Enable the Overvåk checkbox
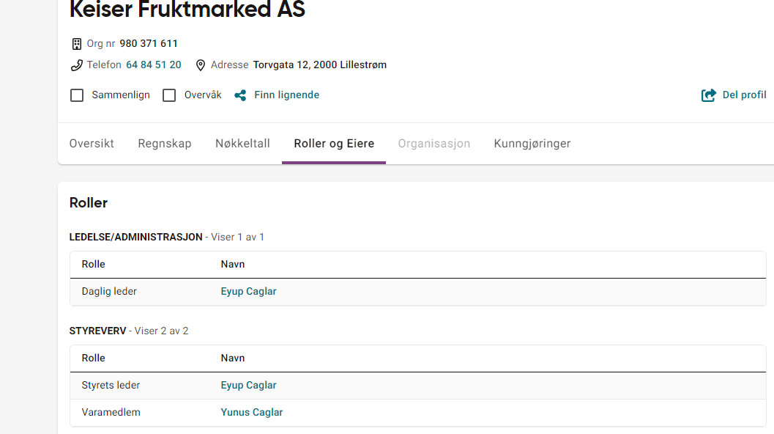 tap(169, 95)
